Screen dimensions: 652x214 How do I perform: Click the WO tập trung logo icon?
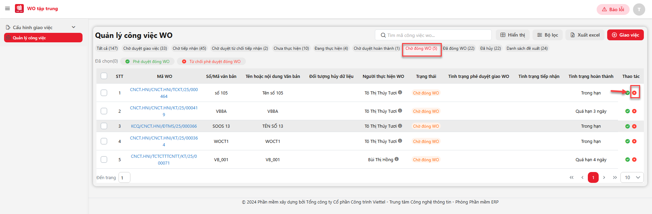(x=19, y=8)
